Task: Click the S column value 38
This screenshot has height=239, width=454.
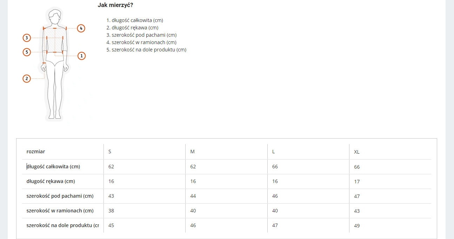Action: [x=111, y=211]
